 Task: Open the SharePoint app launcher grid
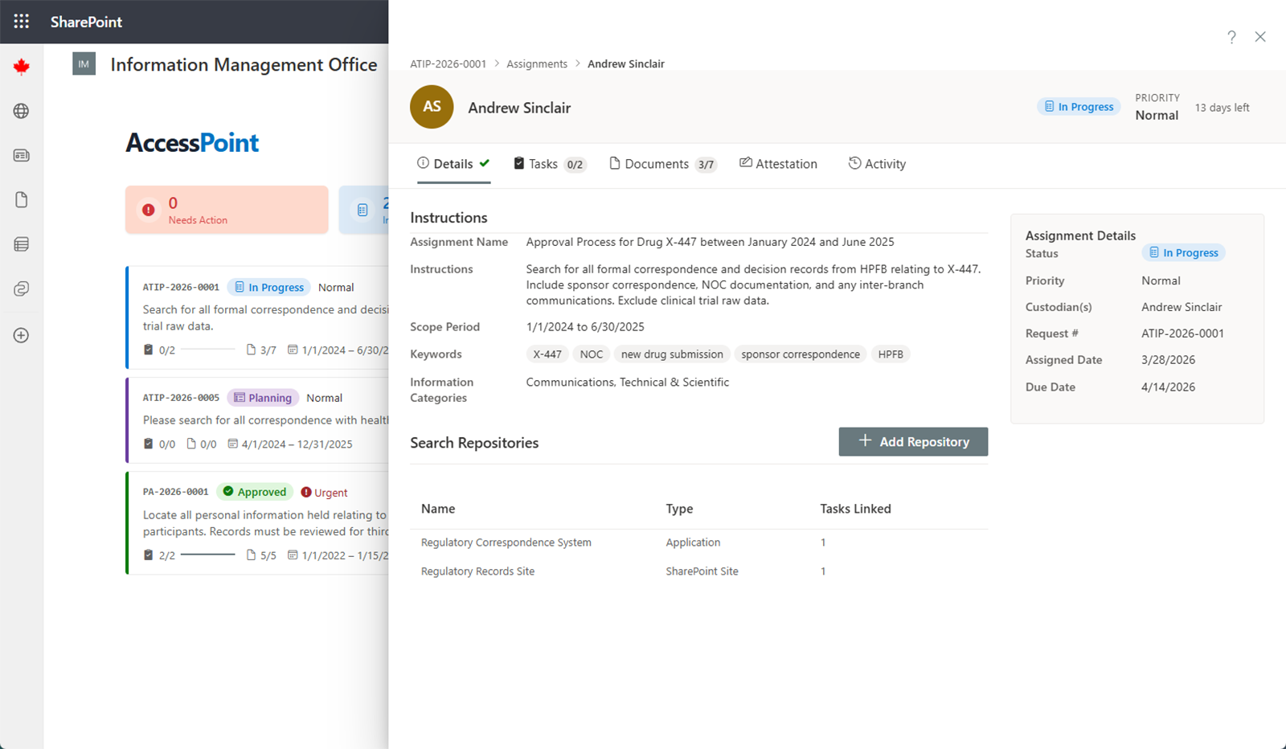coord(21,21)
